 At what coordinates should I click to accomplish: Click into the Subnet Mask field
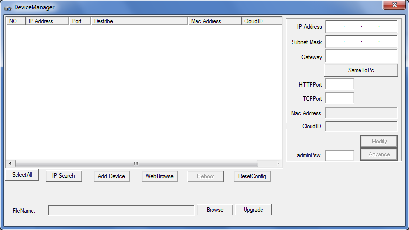click(x=361, y=42)
